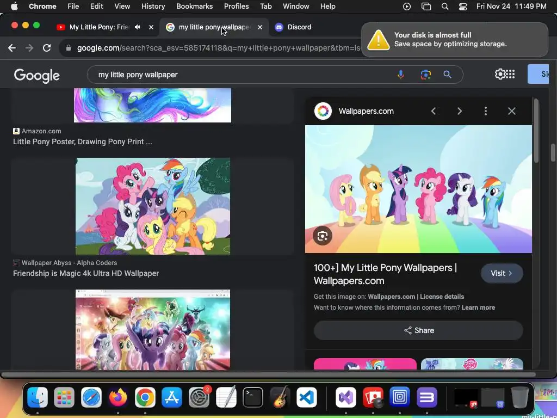Submit search with the magnifier icon
The image size is (557, 418).
pos(447,75)
